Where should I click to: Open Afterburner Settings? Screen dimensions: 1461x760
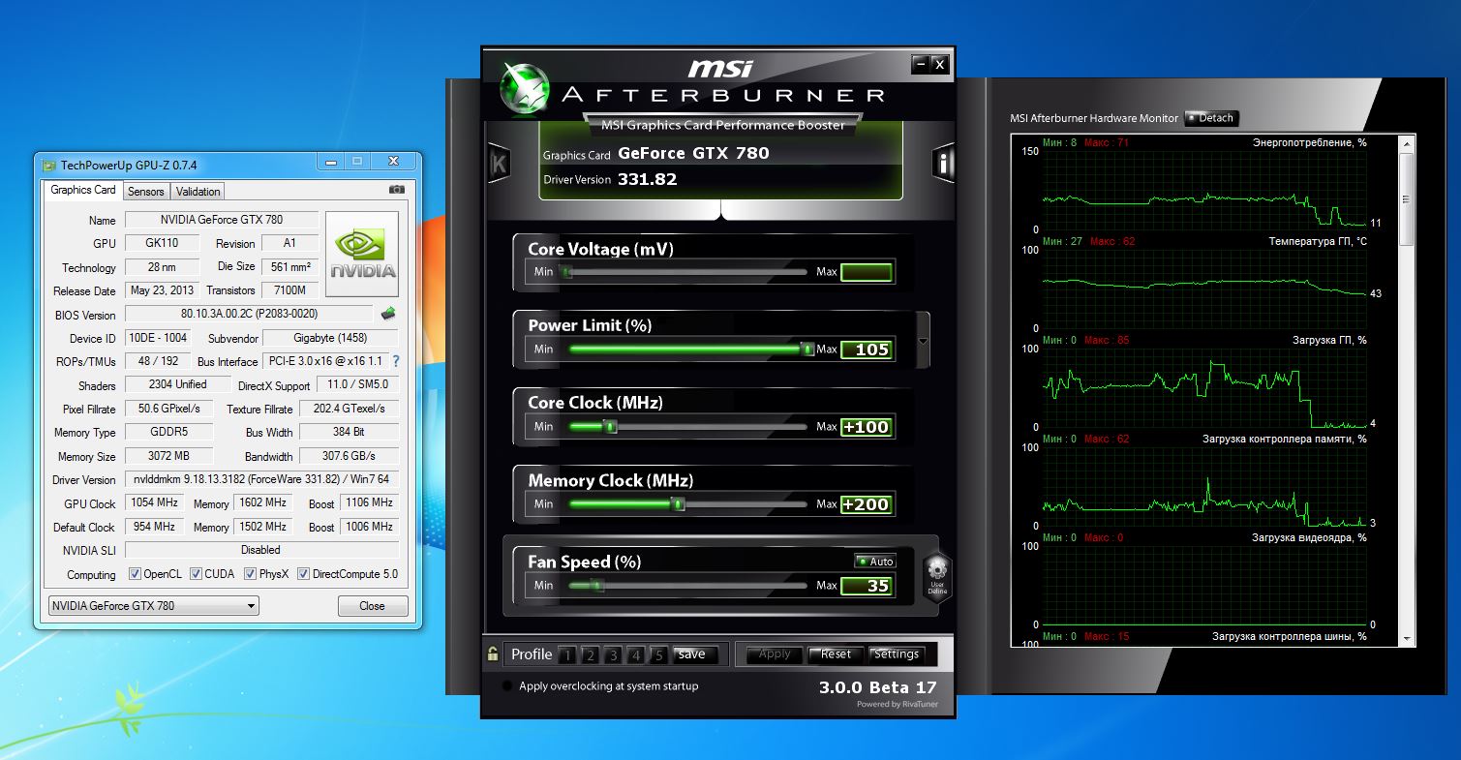897,654
